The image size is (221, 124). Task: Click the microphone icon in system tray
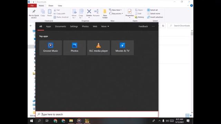(163, 121)
